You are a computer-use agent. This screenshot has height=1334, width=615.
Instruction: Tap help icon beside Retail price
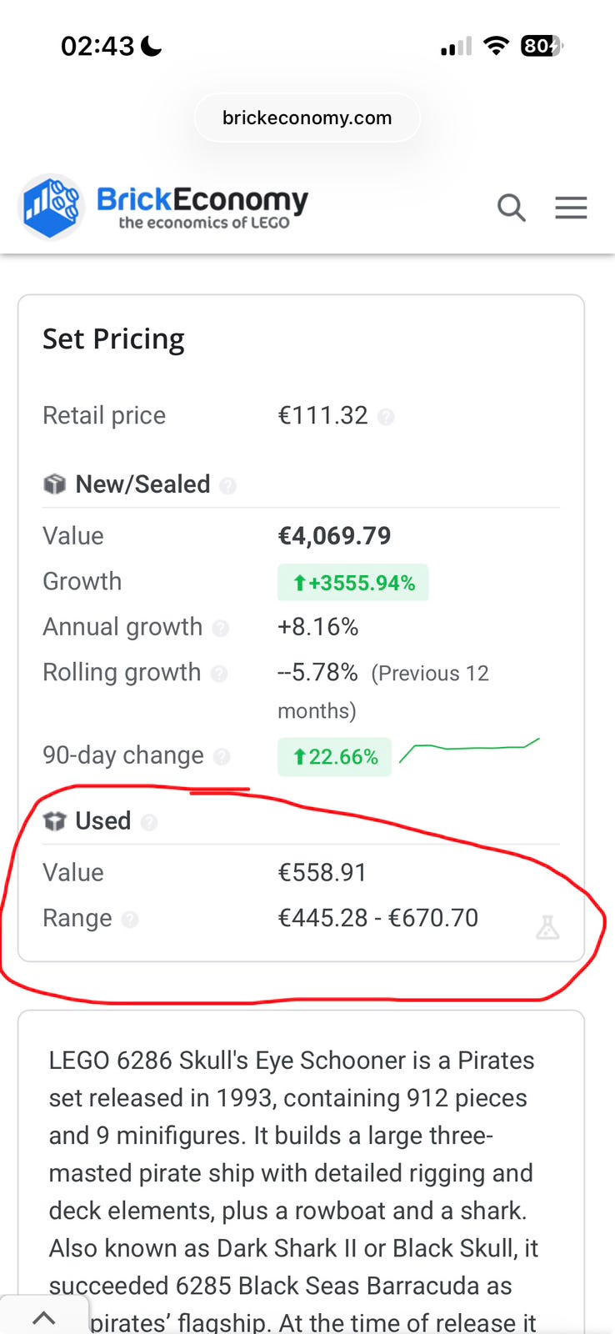[386, 416]
